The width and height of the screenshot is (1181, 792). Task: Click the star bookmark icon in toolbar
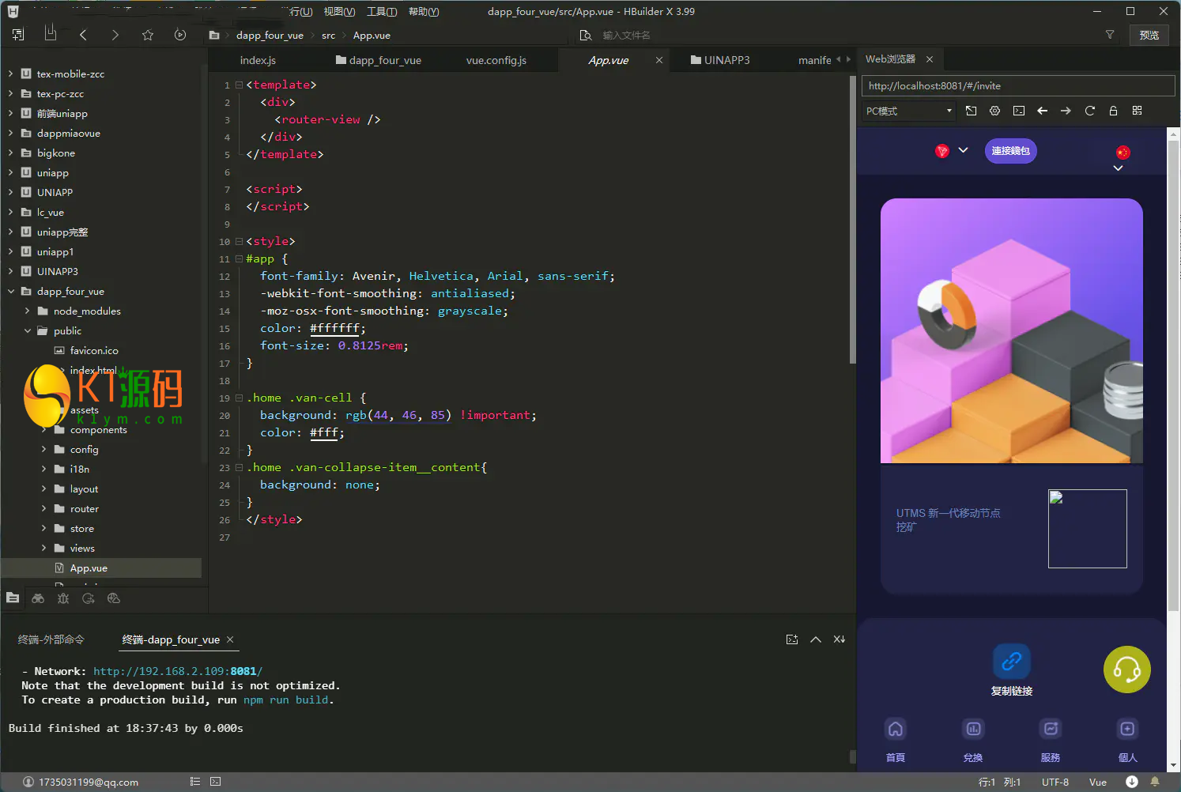coord(148,35)
